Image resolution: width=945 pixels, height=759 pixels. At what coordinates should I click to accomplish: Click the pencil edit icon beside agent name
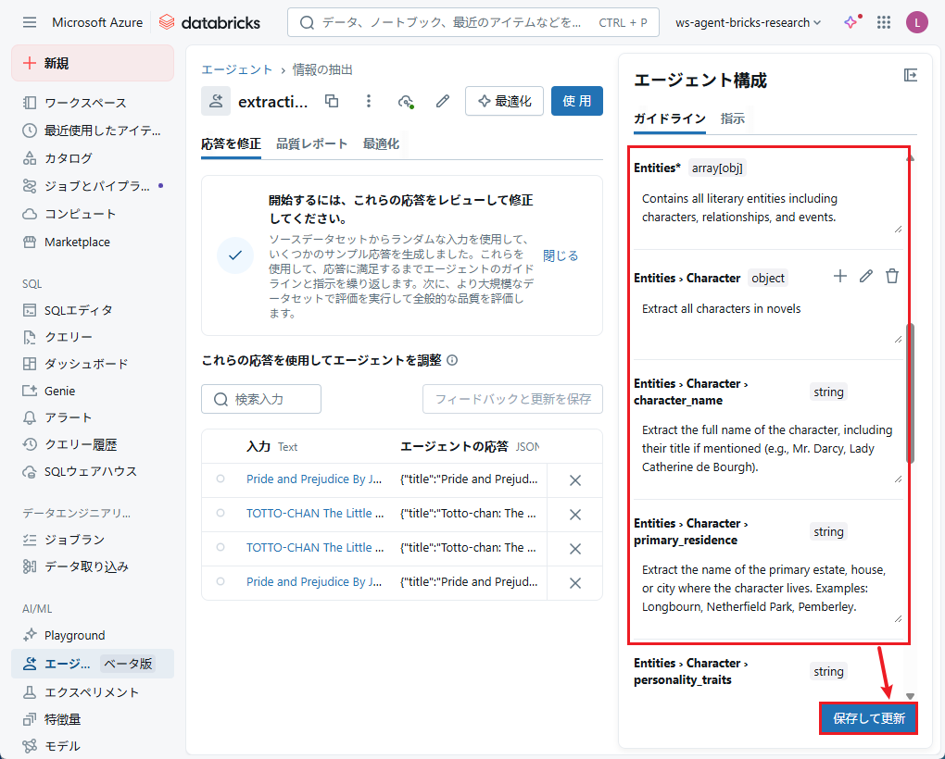(x=443, y=101)
